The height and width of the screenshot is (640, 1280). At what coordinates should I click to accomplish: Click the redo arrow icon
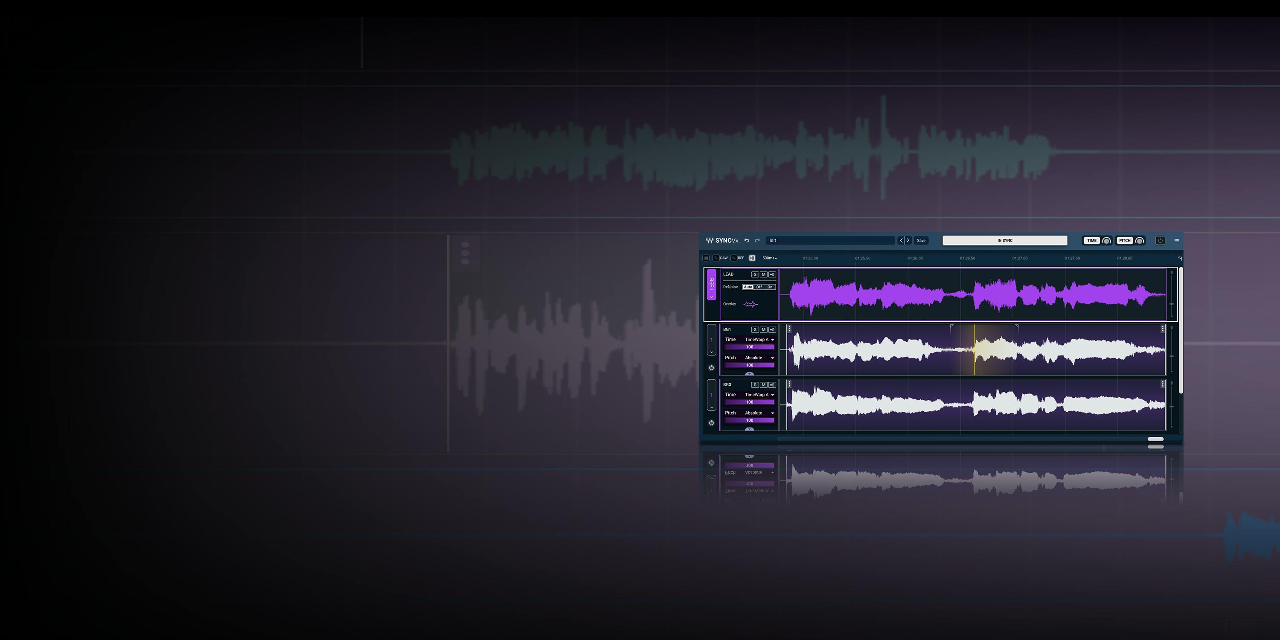(757, 241)
